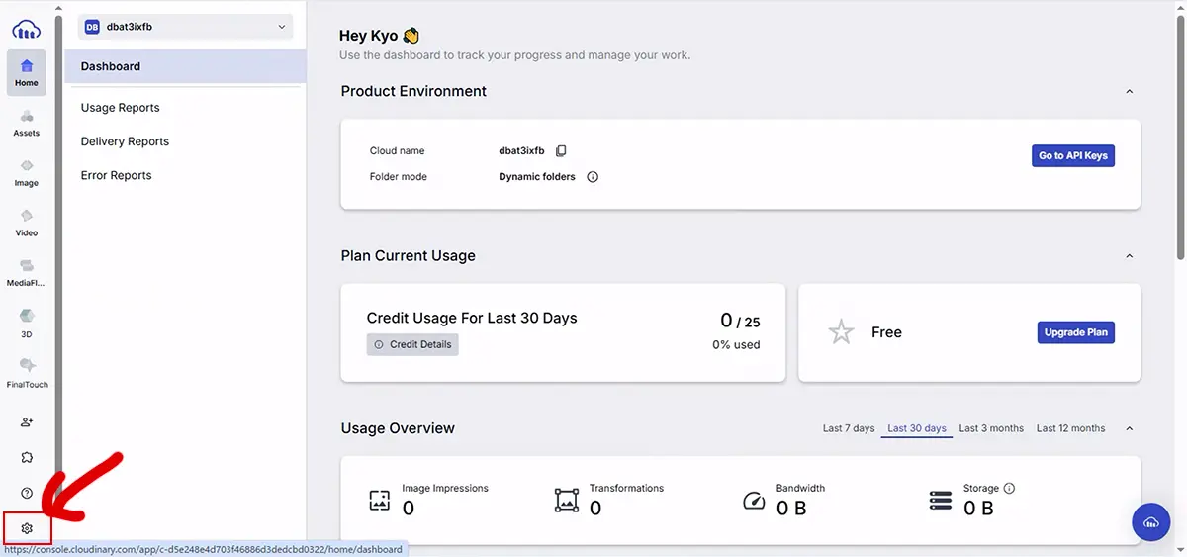The height and width of the screenshot is (557, 1187).
Task: Open the Image product icon
Action: (x=27, y=173)
